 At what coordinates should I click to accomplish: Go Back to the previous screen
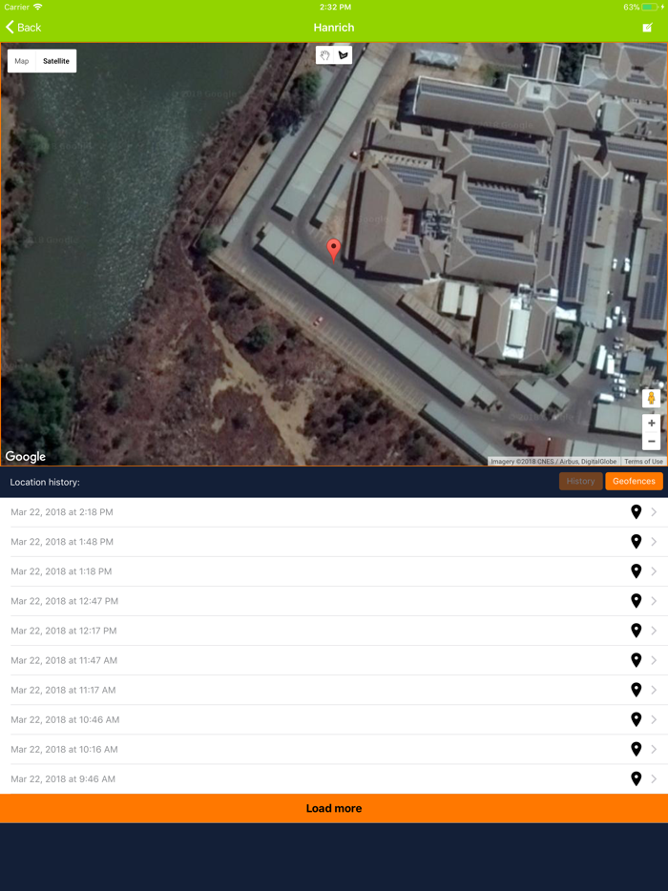click(x=23, y=28)
